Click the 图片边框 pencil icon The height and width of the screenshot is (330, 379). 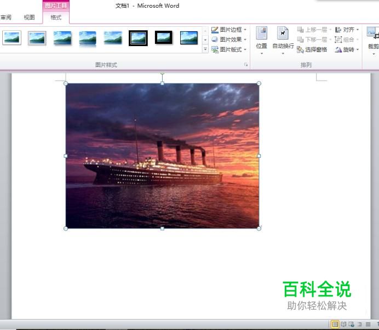click(x=215, y=30)
